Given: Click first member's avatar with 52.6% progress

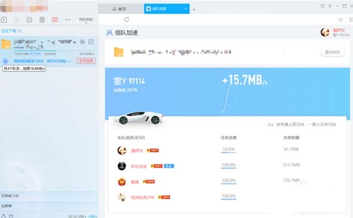Looking at the screenshot, I should click(x=122, y=150).
